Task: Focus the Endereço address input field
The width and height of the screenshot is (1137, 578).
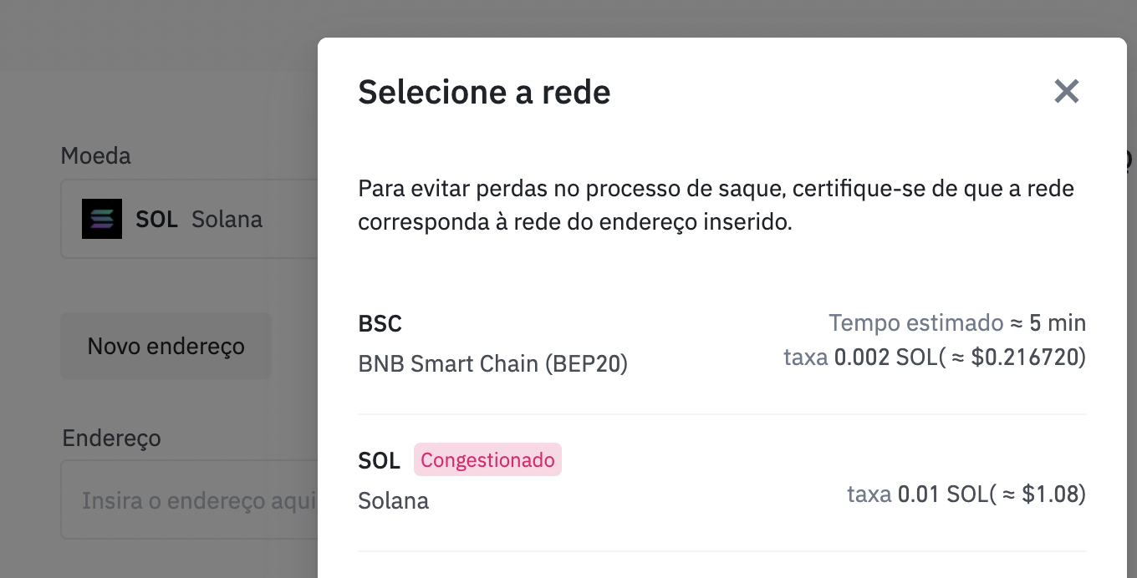Action: tap(189, 499)
